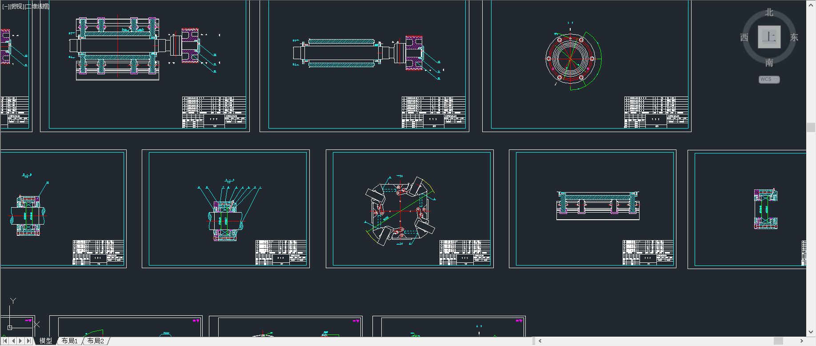The width and height of the screenshot is (816, 346).
Task: Open the [-] viewport controls menu
Action: click(6, 6)
